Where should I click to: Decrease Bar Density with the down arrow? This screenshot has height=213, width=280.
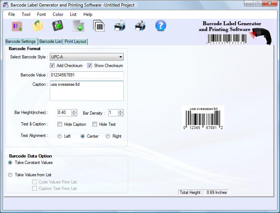121,114
